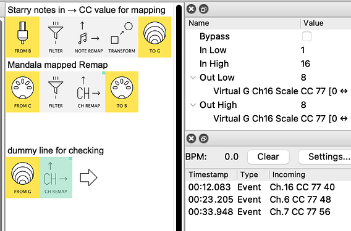Click the Type column header
The image size is (351, 231).
tap(253, 174)
